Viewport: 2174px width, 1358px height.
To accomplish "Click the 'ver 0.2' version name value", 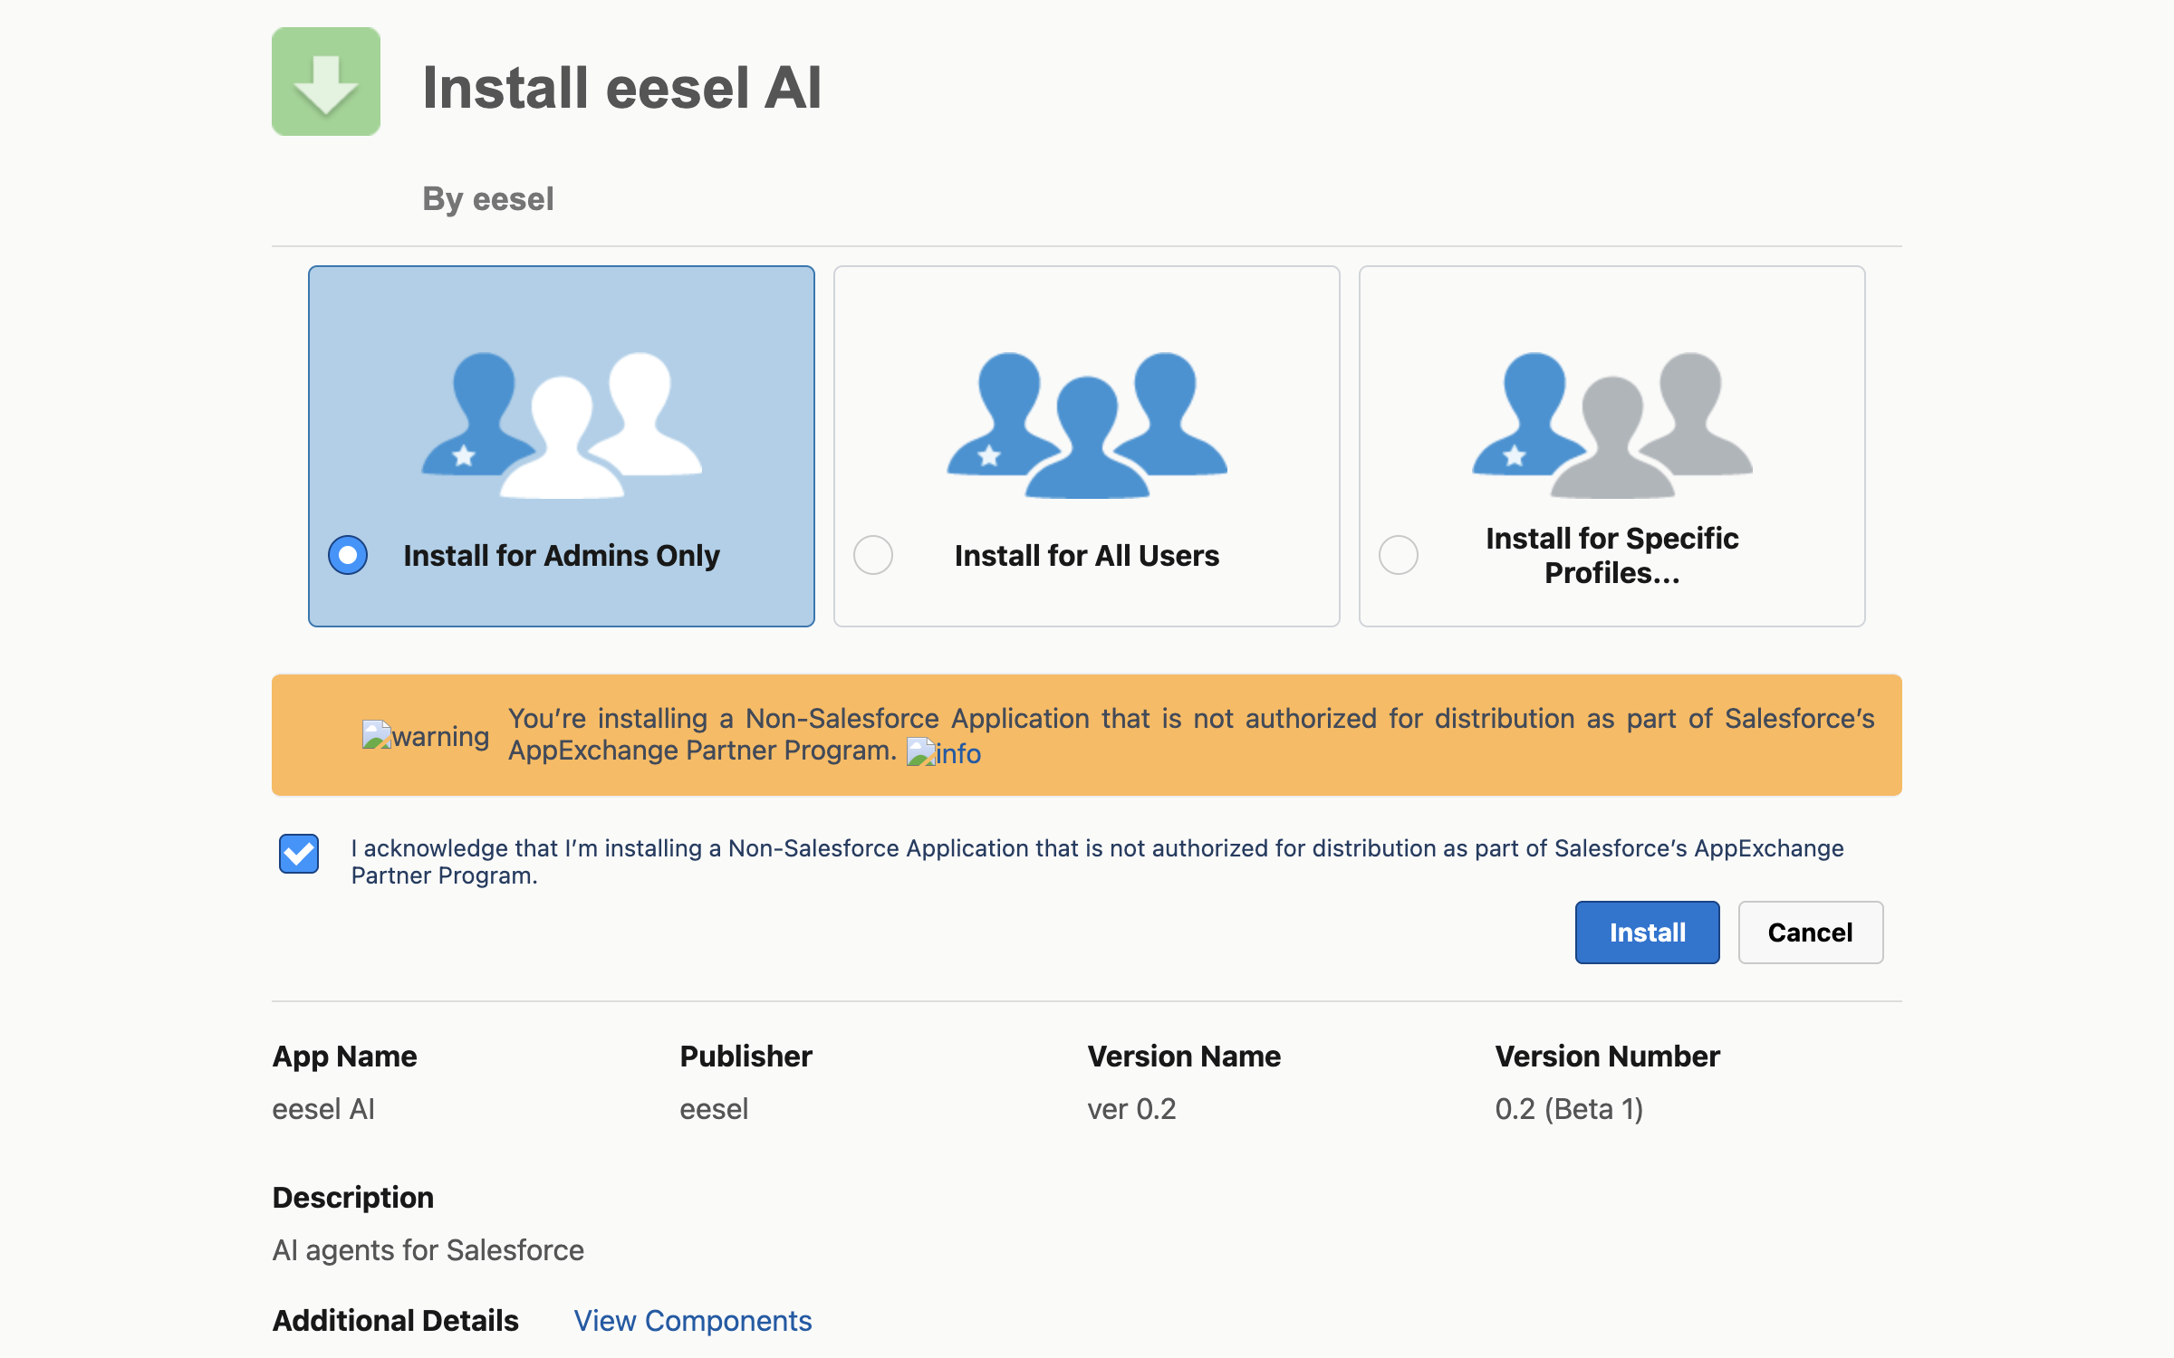I will click(x=1131, y=1109).
